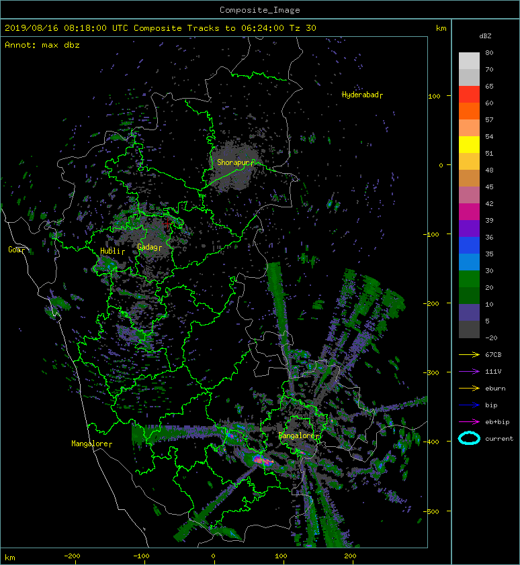Image resolution: width=520 pixels, height=565 pixels.
Task: Select the royal blue 35–36 dBZ swatch
Action: coord(469,246)
